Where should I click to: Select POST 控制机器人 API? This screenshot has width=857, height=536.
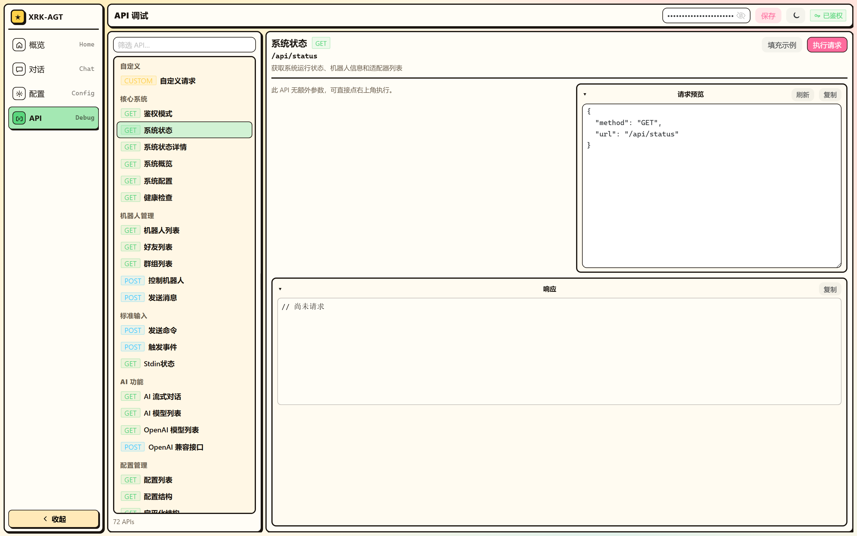[184, 281]
